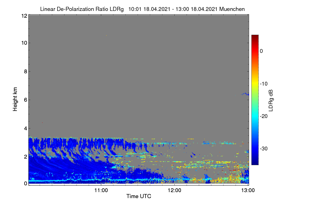Screen dimensions: 327x218
Task: Click the 12:00 time axis label
Action: [174, 190]
